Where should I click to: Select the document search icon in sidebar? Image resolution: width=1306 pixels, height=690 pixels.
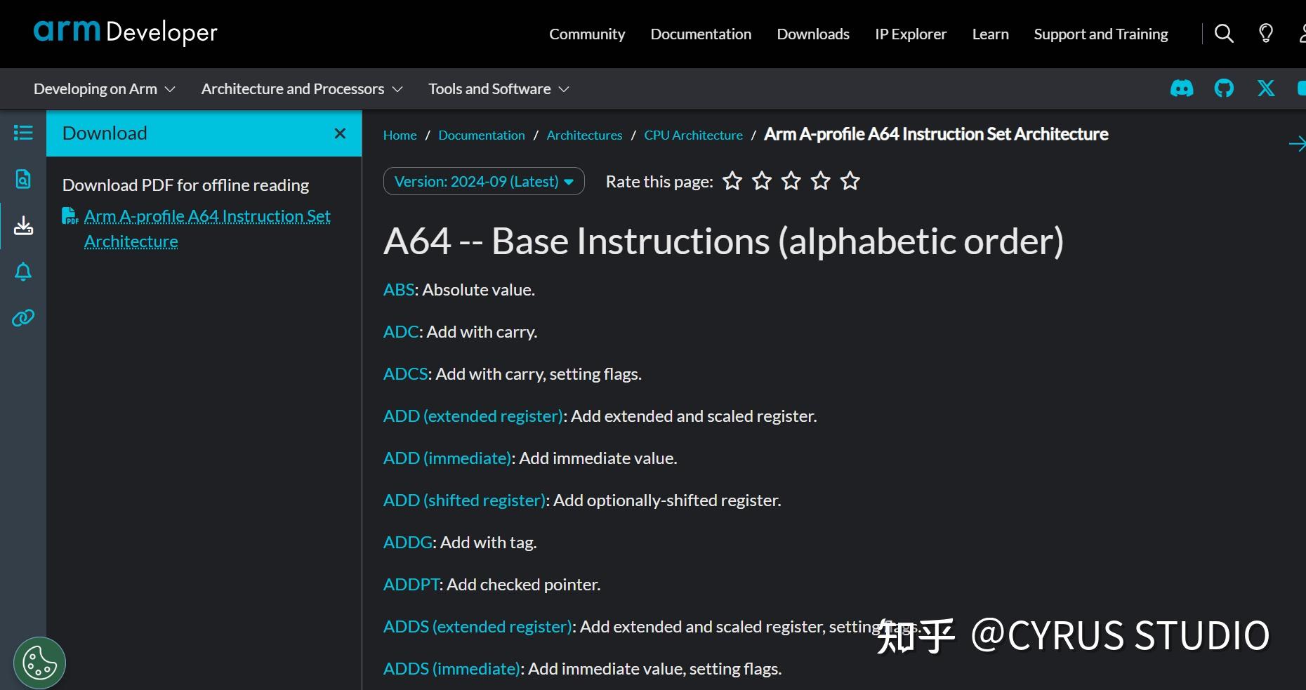click(x=22, y=179)
